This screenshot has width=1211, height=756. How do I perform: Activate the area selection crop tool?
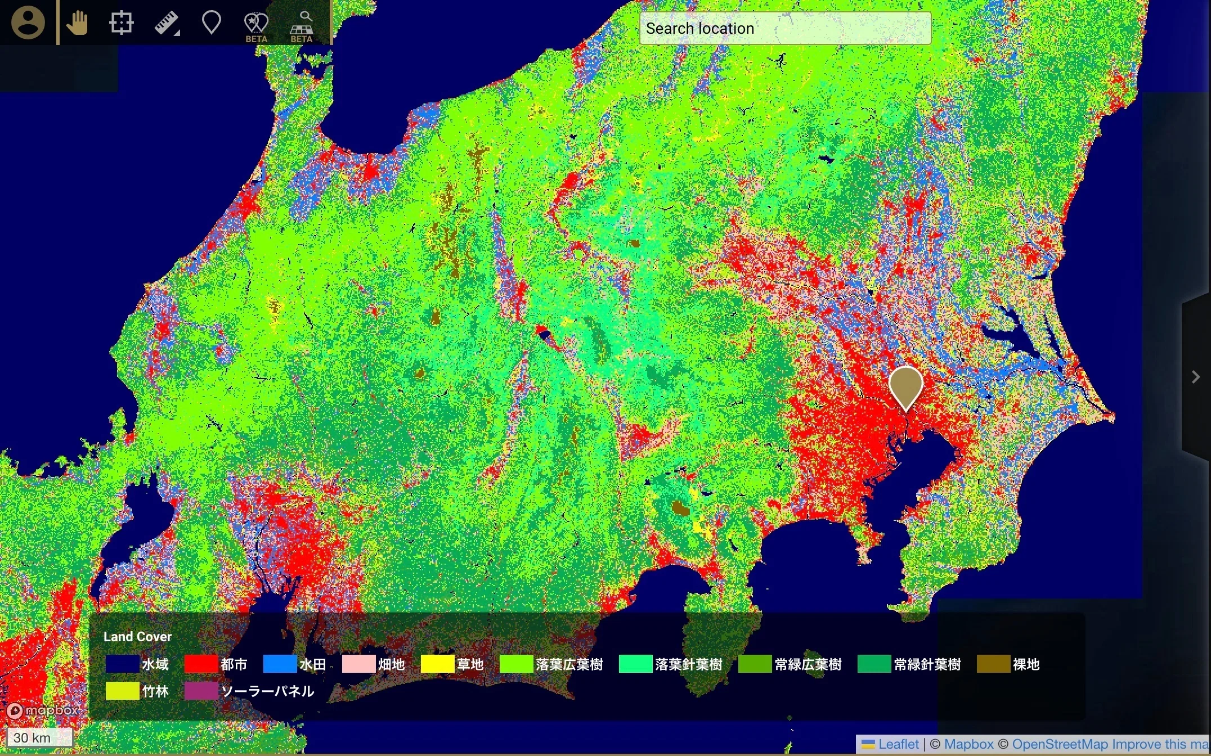pyautogui.click(x=122, y=23)
